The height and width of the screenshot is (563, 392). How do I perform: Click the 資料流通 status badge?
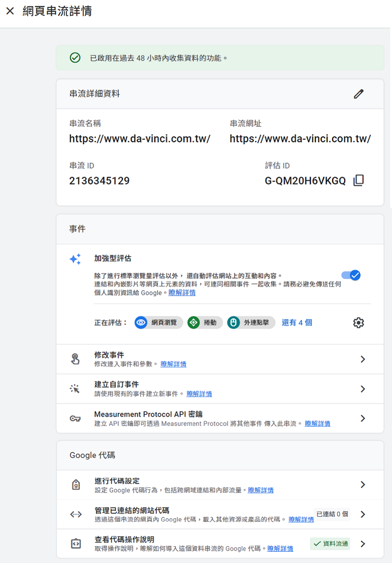click(x=330, y=543)
